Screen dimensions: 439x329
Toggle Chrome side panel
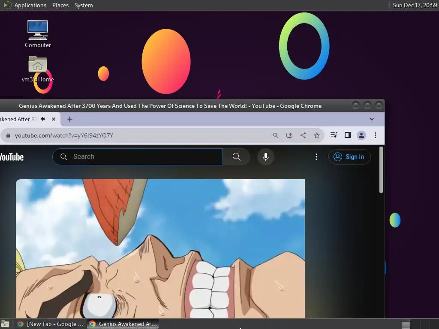coord(347,135)
